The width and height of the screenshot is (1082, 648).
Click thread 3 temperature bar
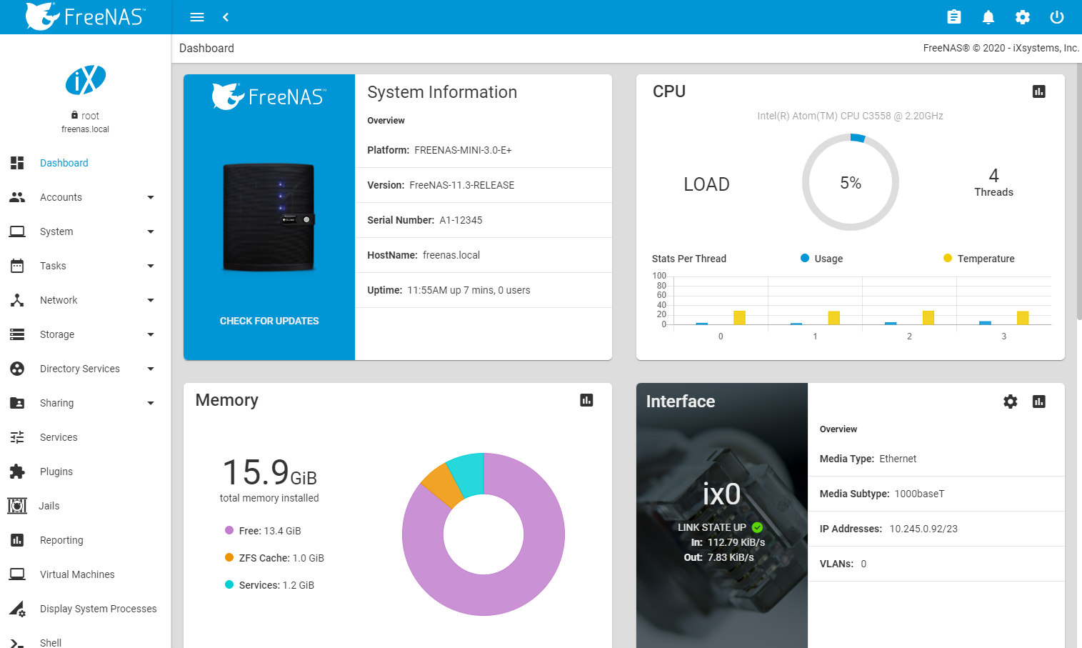(1023, 318)
